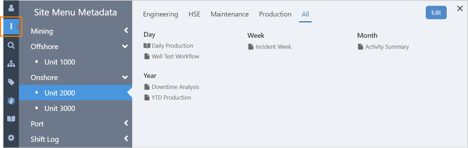Switch to the Engineering tab
This screenshot has height=148, width=468.
click(160, 14)
